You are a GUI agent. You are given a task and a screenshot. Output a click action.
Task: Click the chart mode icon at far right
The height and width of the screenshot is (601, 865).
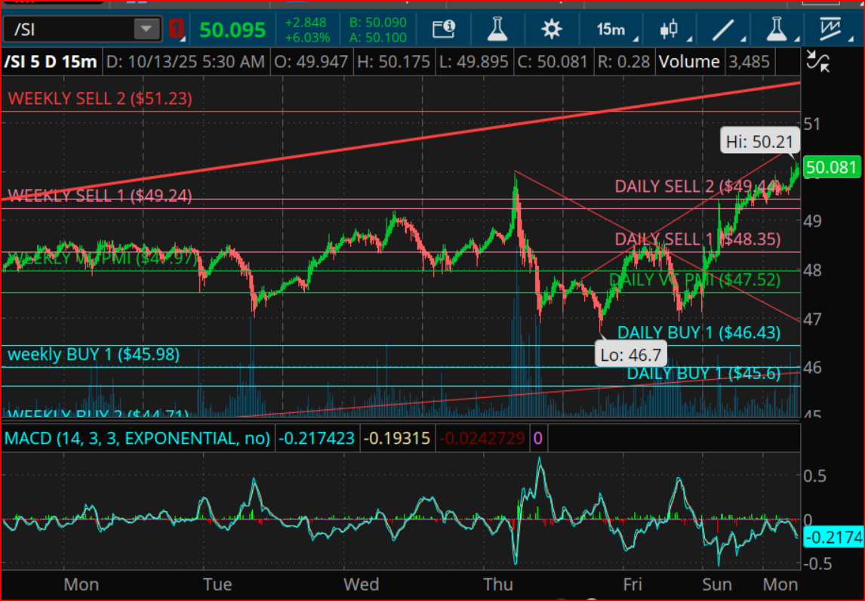834,29
